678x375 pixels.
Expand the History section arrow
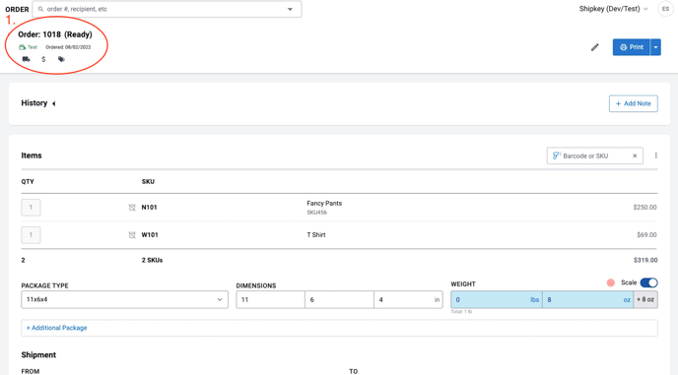click(x=53, y=103)
